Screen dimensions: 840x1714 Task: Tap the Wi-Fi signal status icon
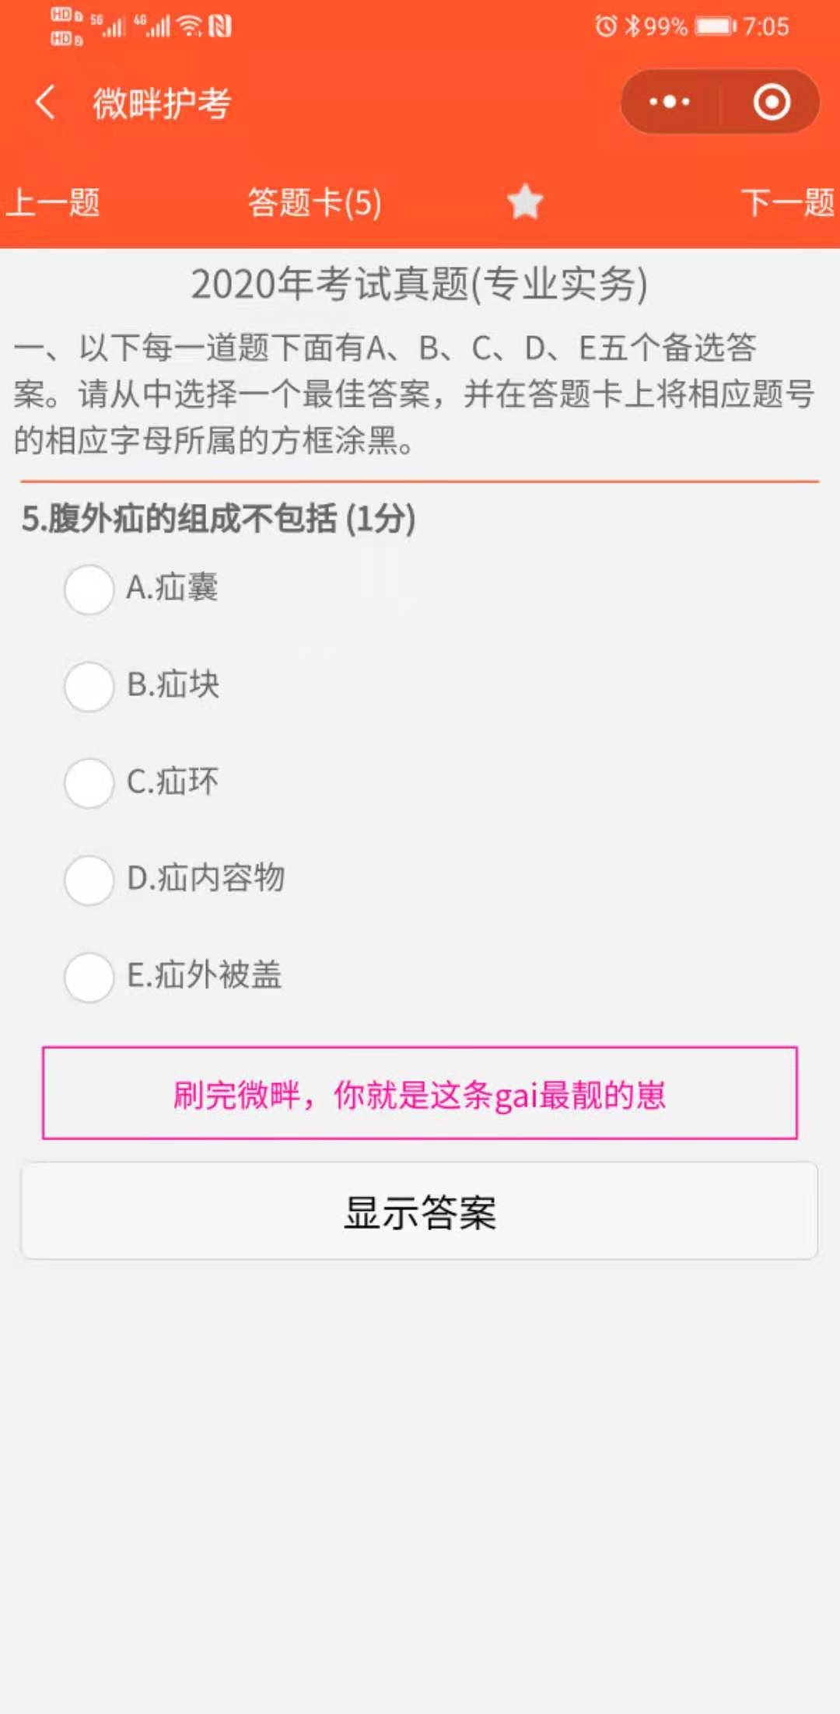point(189,26)
